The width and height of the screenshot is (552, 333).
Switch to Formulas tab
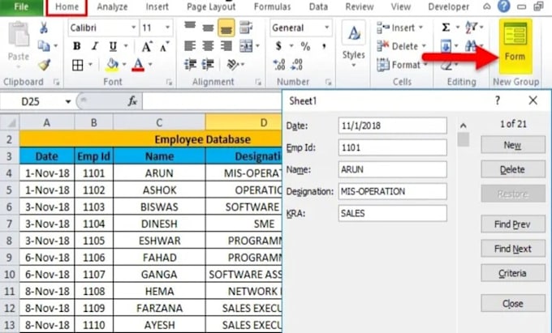click(273, 6)
